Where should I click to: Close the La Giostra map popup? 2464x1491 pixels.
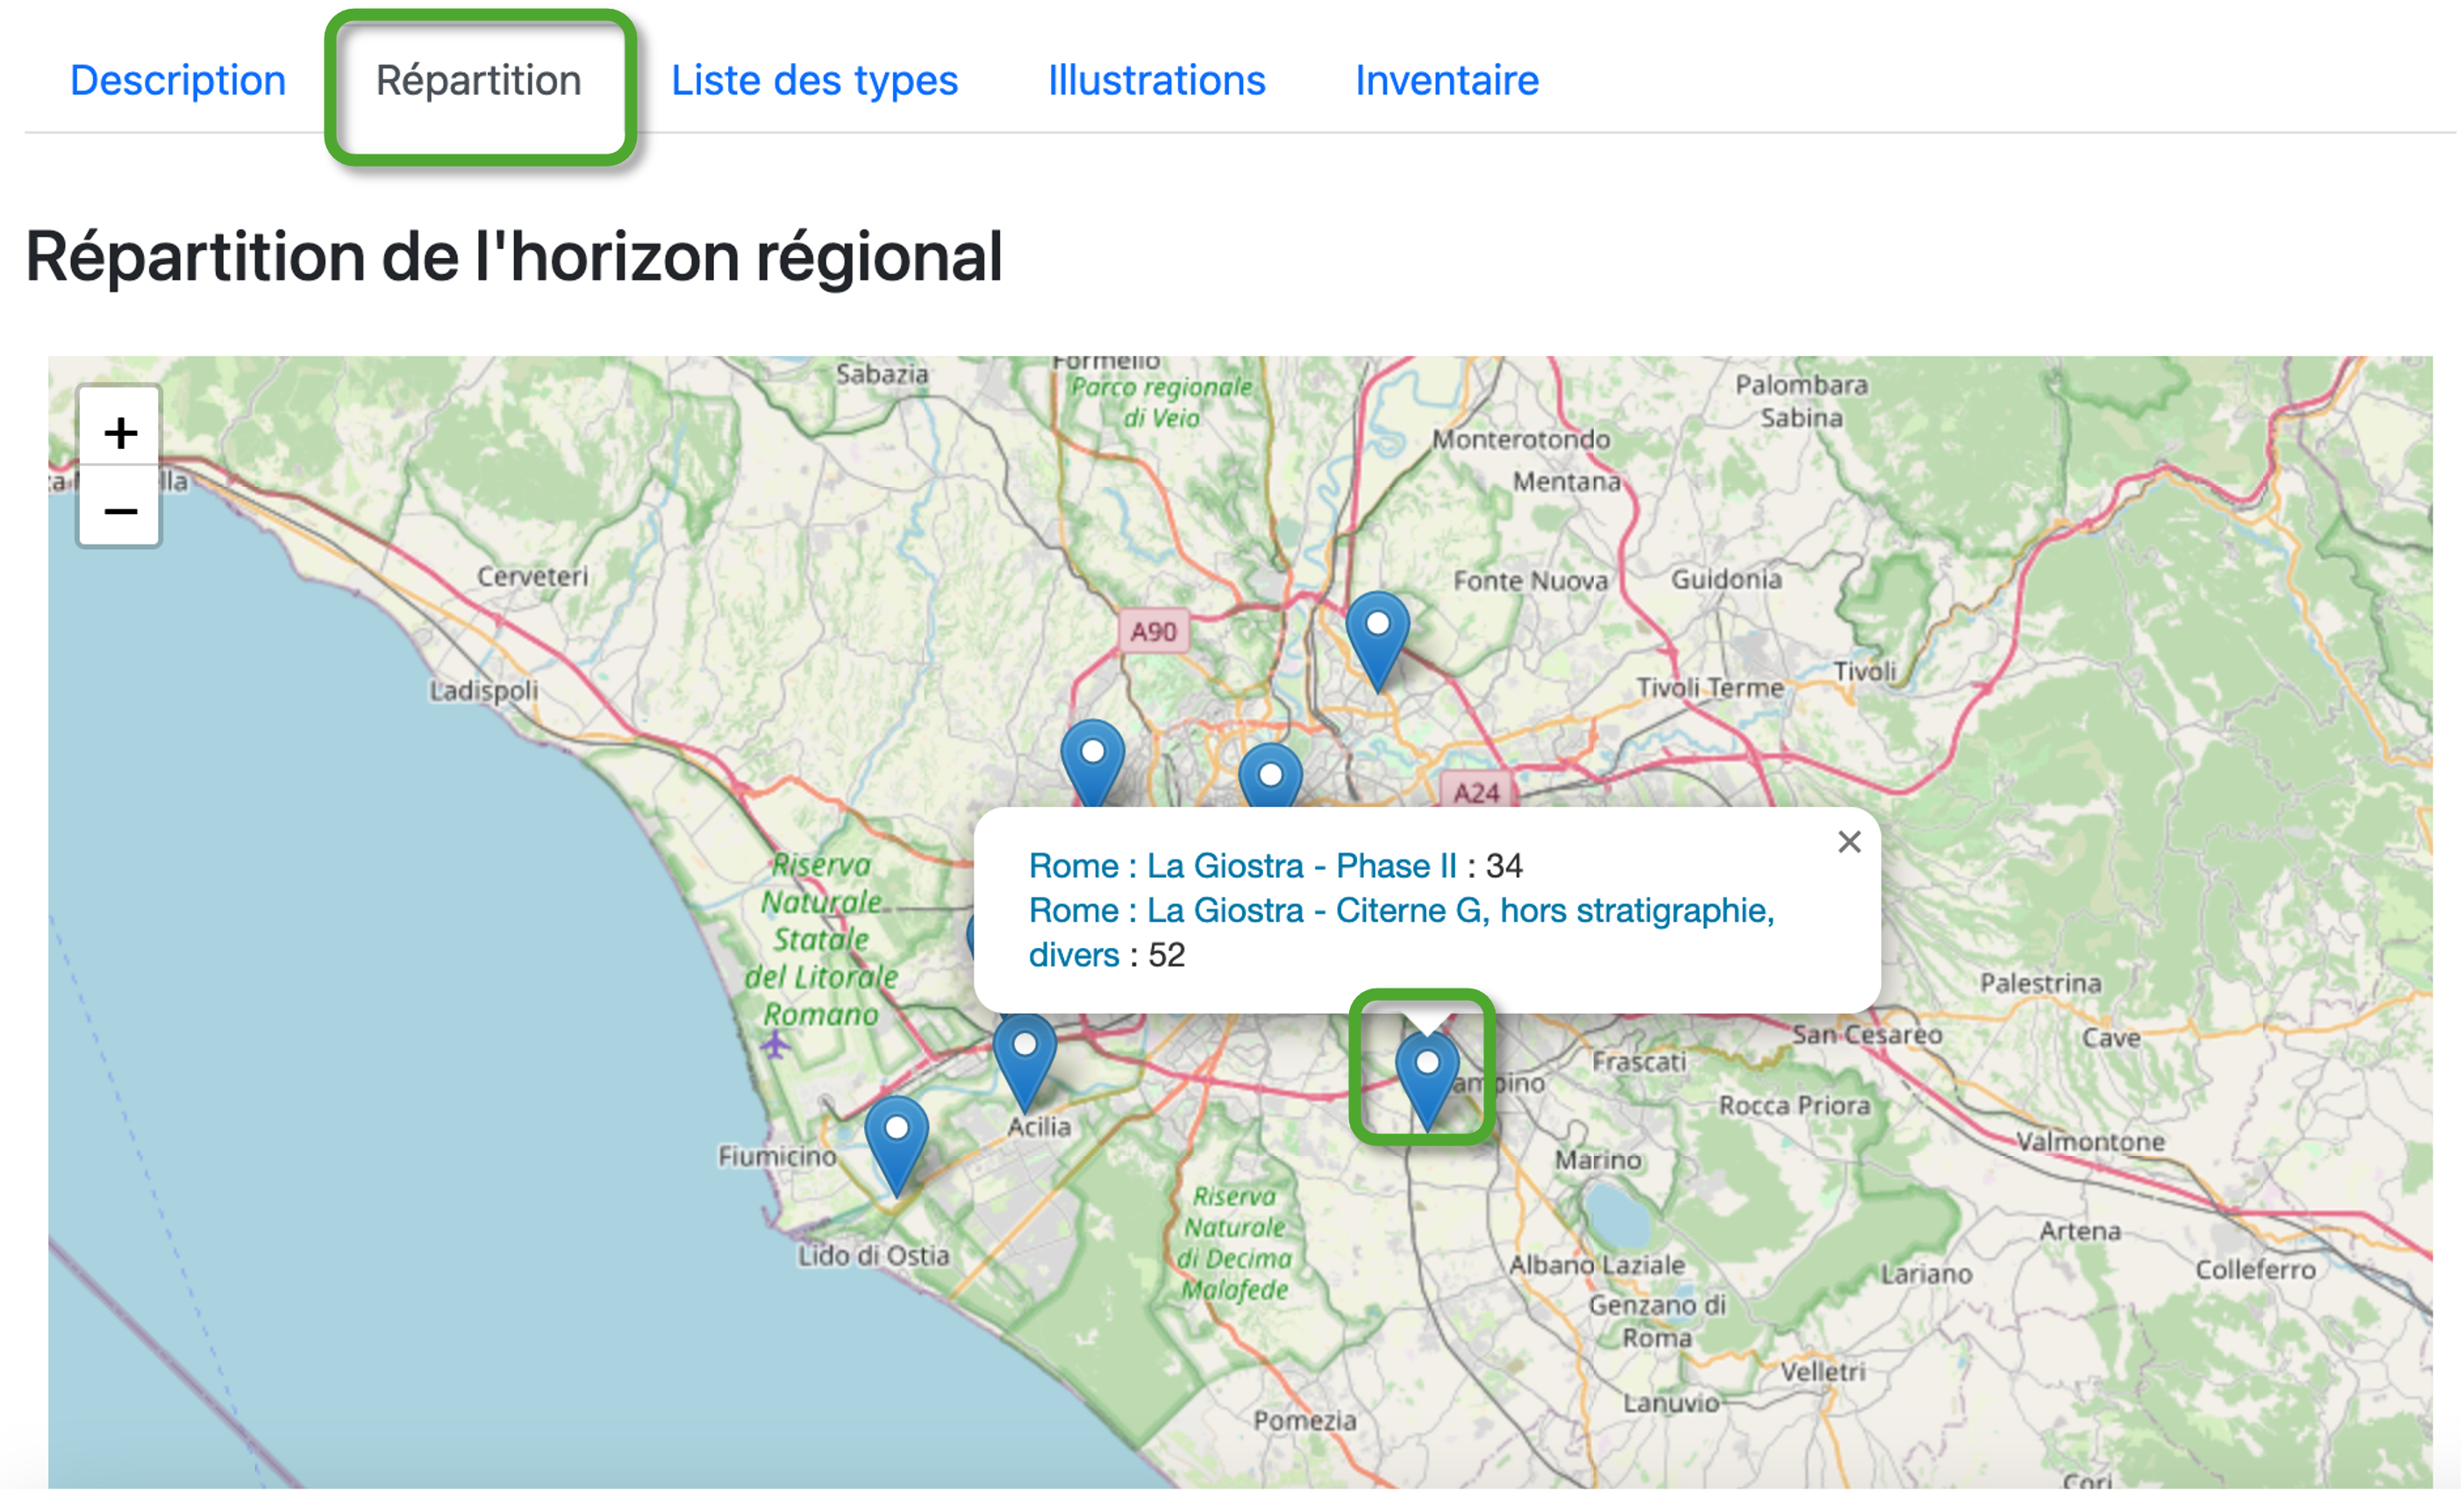pos(1849,842)
